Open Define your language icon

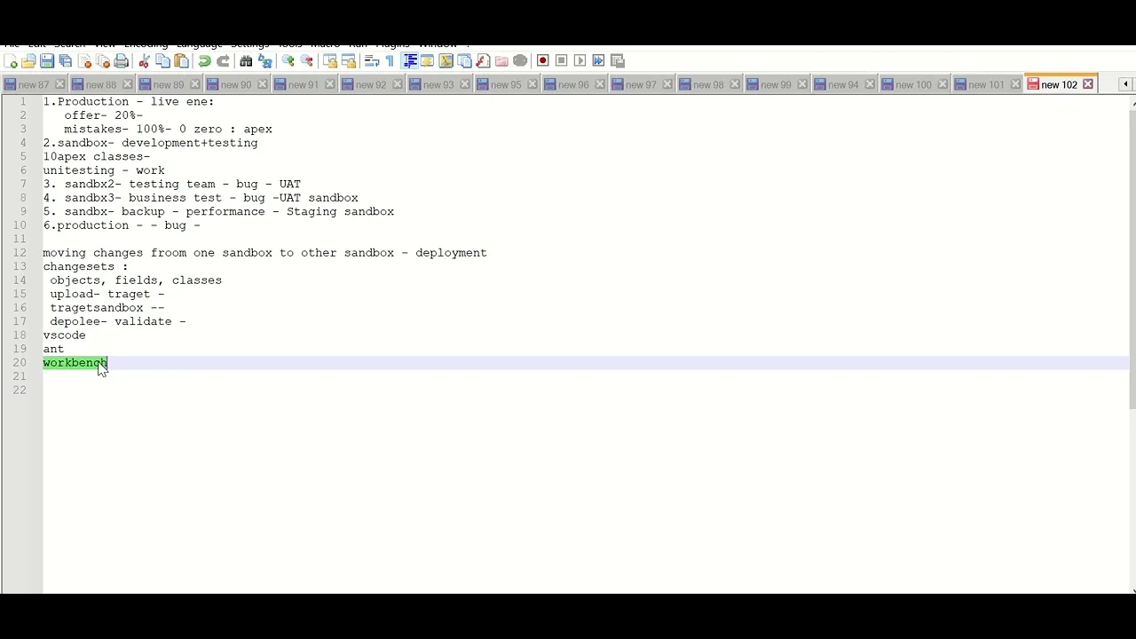coord(428,60)
